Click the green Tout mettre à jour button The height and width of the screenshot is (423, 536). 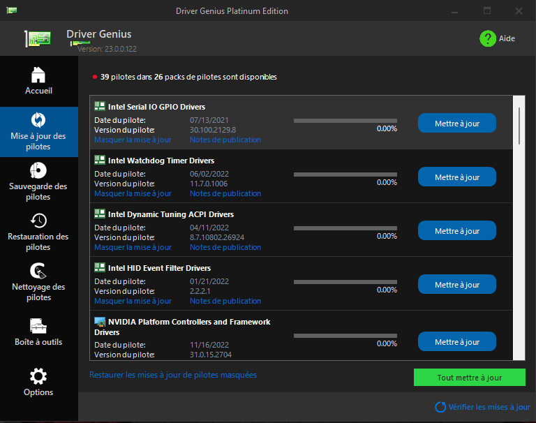click(x=469, y=378)
